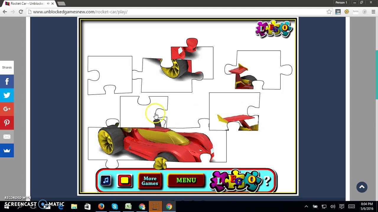Viewport: 378px width, 212px height.
Task: Switch to the active Chrome window in the taskbar
Action: coord(169,207)
